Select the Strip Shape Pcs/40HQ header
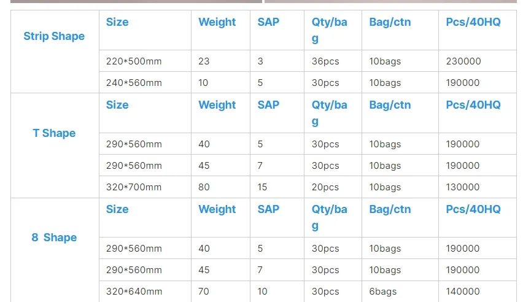The image size is (523, 302). coord(473,22)
